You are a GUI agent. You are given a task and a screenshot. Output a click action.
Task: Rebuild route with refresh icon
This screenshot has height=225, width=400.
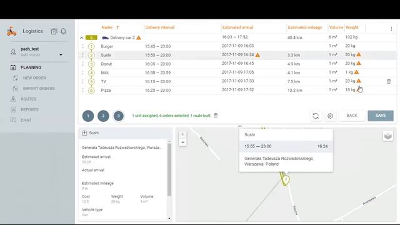(316, 116)
